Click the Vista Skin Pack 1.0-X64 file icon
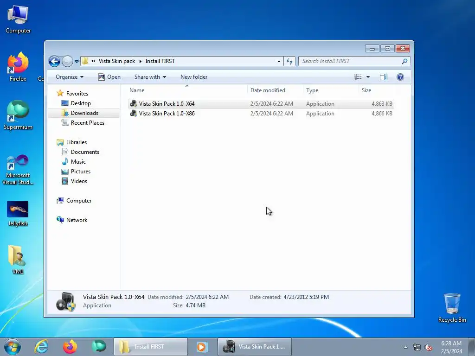 [133, 104]
